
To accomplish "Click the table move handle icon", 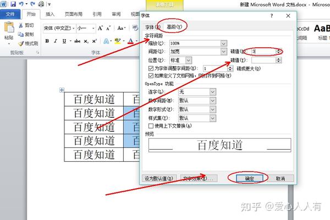I will click(62, 90).
